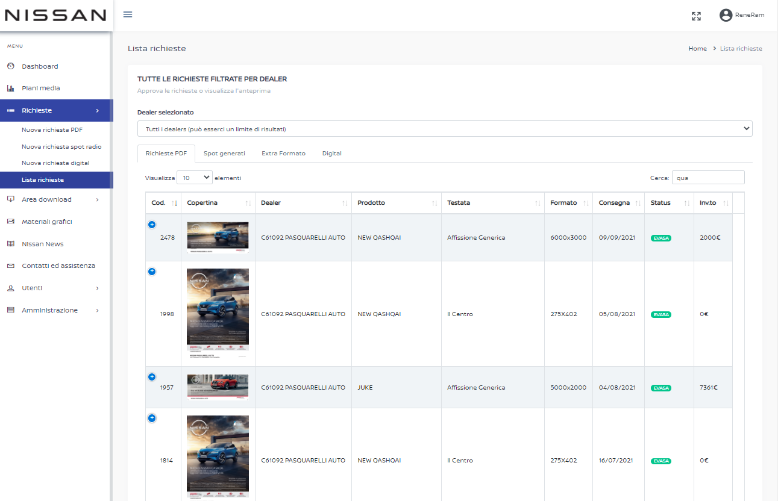Expand row 1814 plus icon
This screenshot has height=501, width=778.
(151, 418)
